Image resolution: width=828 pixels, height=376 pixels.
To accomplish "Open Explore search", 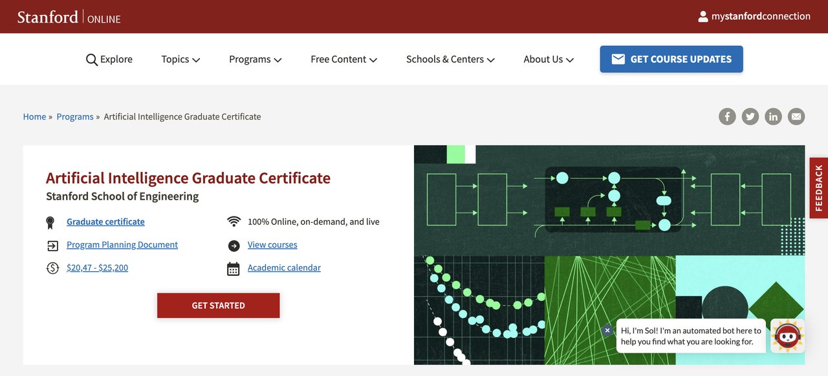I will pos(109,59).
